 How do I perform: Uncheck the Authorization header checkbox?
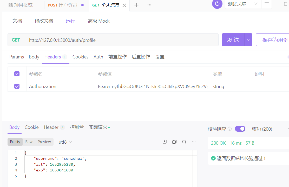17,86
